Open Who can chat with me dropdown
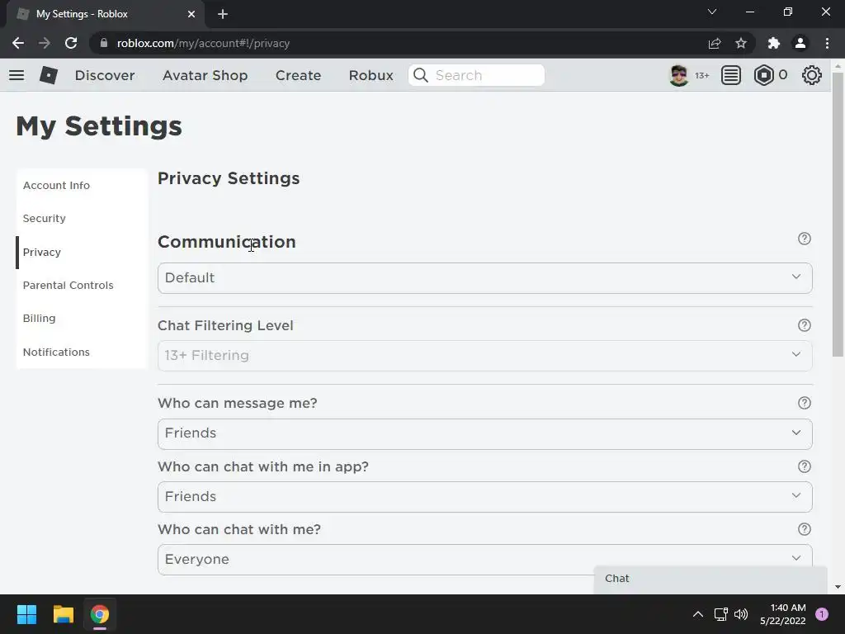The image size is (845, 634). click(484, 560)
